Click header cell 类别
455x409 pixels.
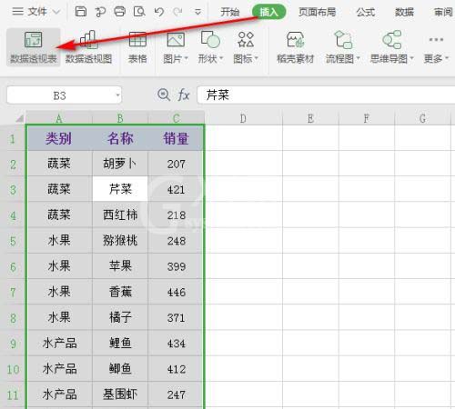(x=59, y=138)
